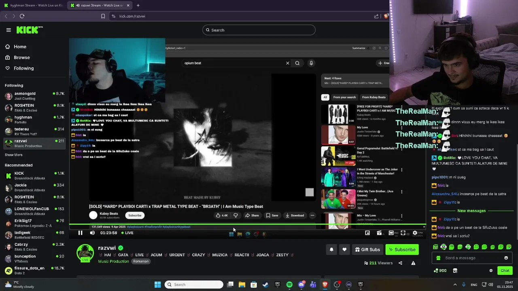
Task: Toggle theater mode in the player
Action: click(391, 233)
